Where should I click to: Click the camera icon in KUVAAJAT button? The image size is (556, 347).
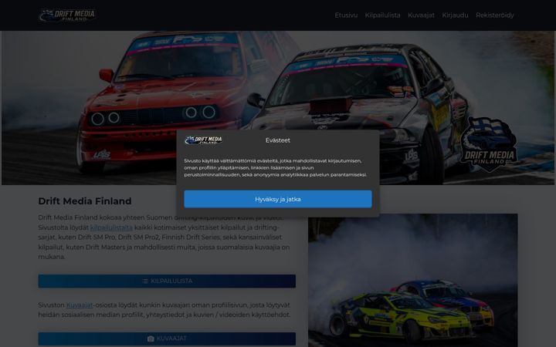(151, 339)
